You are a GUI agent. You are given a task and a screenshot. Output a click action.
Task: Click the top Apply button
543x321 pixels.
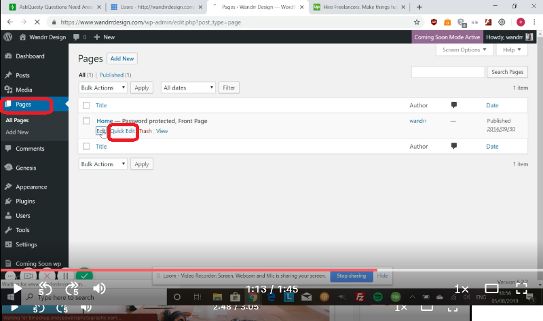click(x=142, y=88)
